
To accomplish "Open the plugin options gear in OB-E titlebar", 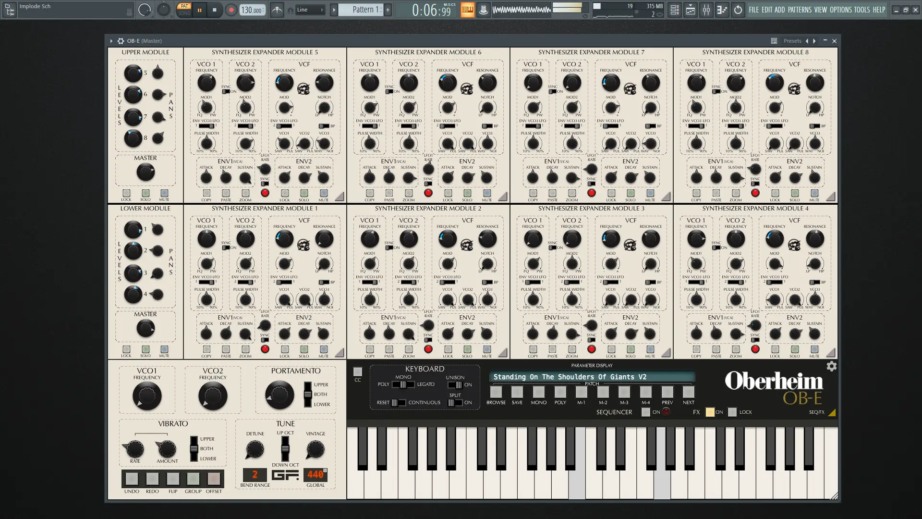I will coord(121,41).
